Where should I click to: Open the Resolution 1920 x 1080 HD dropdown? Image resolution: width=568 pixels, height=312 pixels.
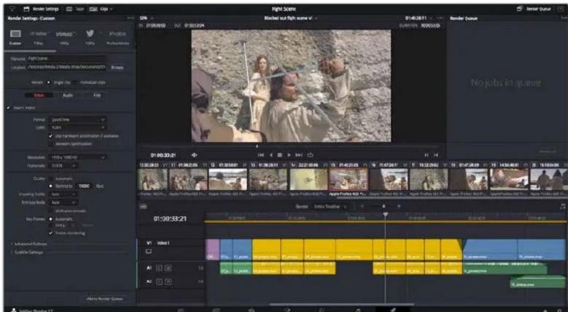[x=77, y=157]
